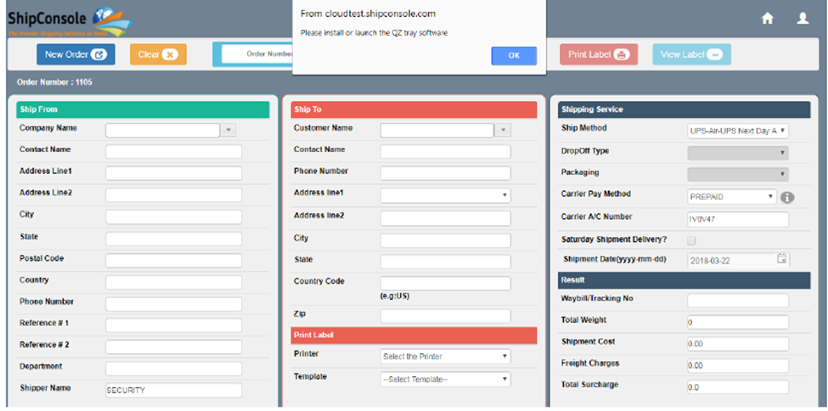
Task: Click the Country Code field
Action: (x=446, y=283)
